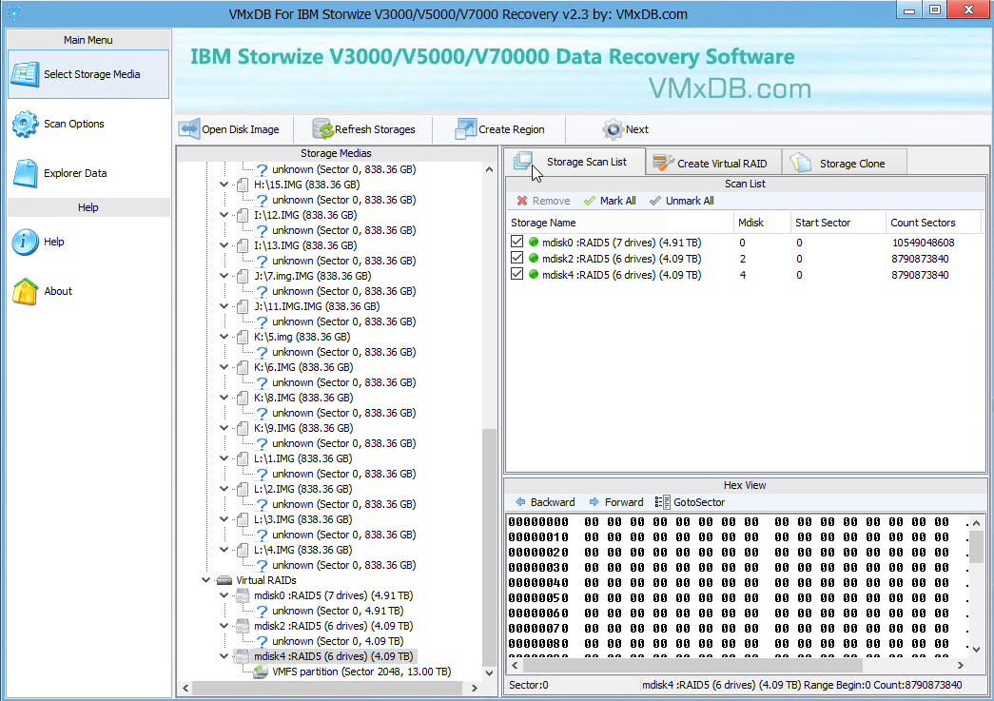
Task: Click the Forward arrow icon in Hex View
Action: [x=594, y=502]
